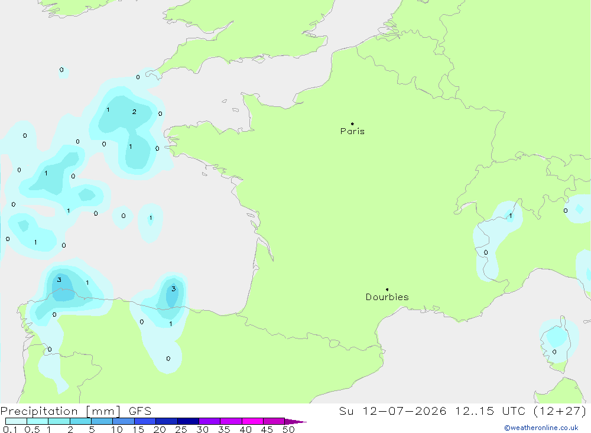Click the Dourbies location dot marker
This screenshot has height=433, width=591.
coord(387,289)
